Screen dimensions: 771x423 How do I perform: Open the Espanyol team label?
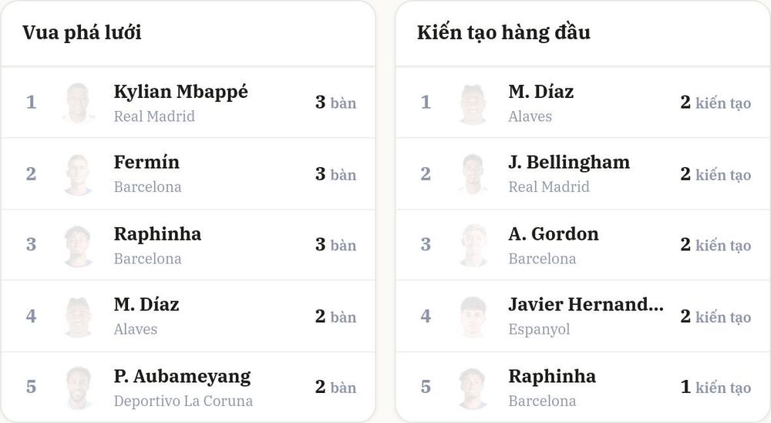(539, 329)
